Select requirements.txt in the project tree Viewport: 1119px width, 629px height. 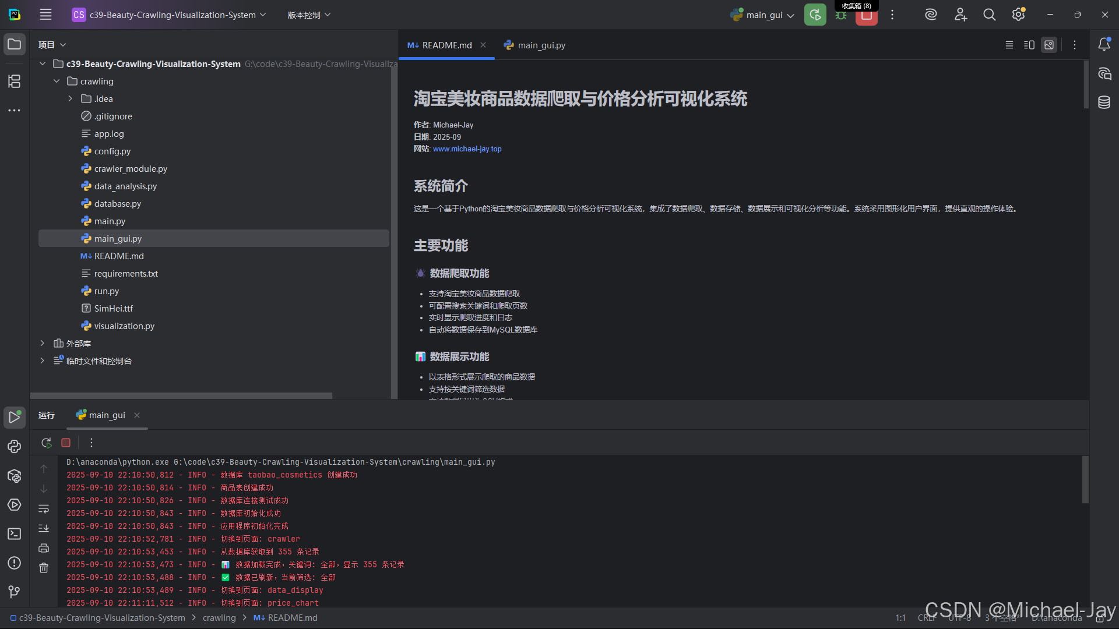126,273
